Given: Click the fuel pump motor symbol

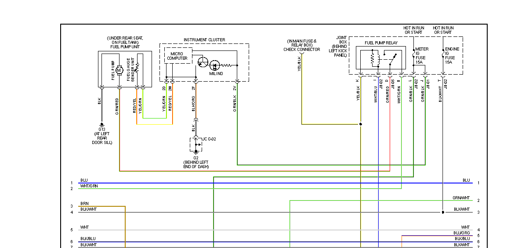Looking at the screenshot, I should pos(119,70).
